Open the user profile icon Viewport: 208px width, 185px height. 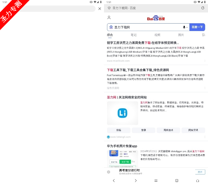point(109,17)
